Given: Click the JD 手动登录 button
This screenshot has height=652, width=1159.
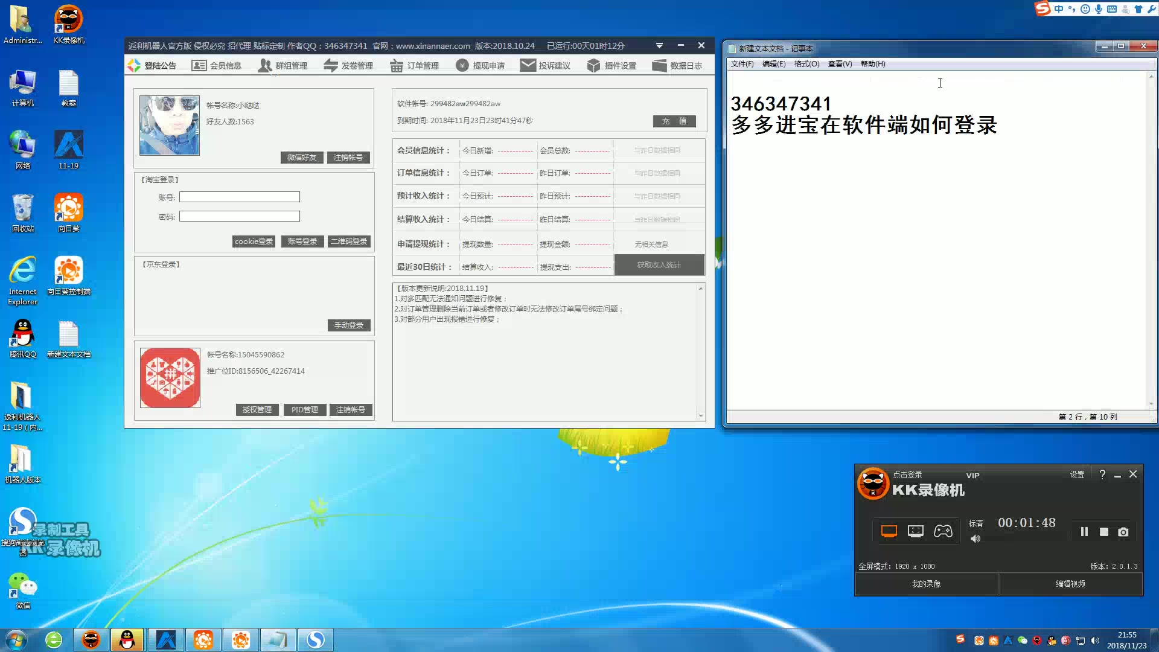Looking at the screenshot, I should pos(349,325).
